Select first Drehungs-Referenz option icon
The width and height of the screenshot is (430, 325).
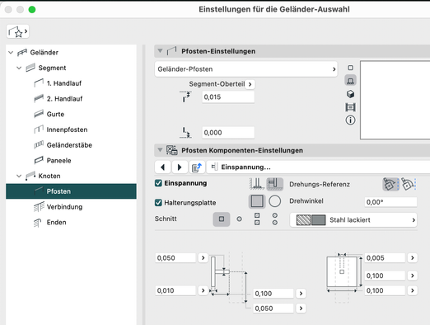pyautogui.click(x=390, y=184)
